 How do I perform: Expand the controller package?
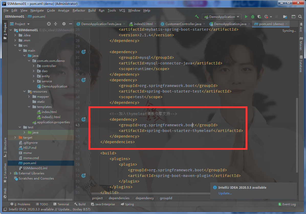pyautogui.click(x=34, y=66)
